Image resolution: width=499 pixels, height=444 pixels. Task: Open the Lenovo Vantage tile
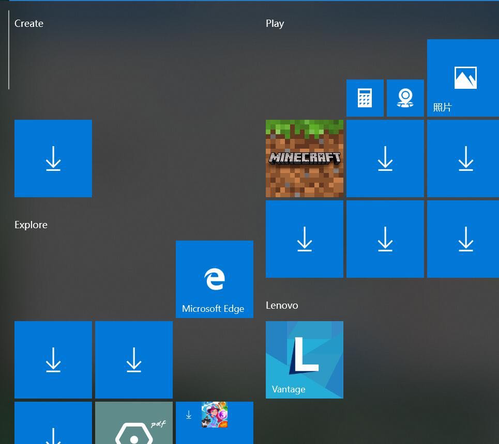coord(304,359)
